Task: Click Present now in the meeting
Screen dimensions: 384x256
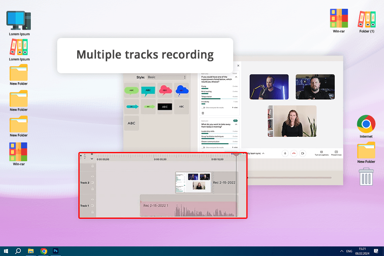Action: click(336, 153)
